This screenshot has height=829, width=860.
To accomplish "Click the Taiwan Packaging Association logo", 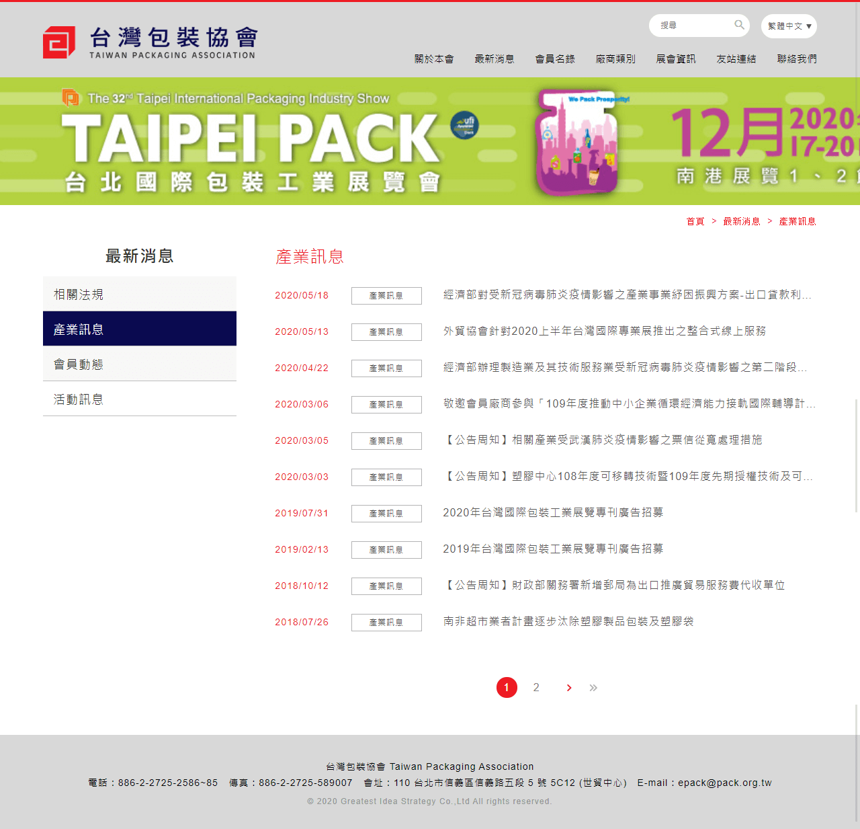I will pyautogui.click(x=150, y=42).
